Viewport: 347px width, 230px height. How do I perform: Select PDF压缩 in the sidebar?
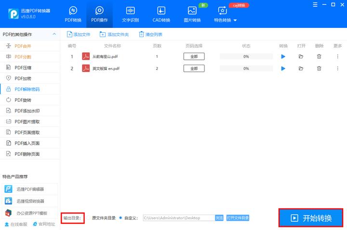(x=30, y=68)
